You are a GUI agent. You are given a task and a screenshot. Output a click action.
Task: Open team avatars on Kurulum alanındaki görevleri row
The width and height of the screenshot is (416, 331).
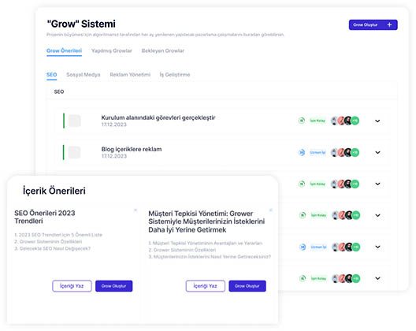coord(345,121)
